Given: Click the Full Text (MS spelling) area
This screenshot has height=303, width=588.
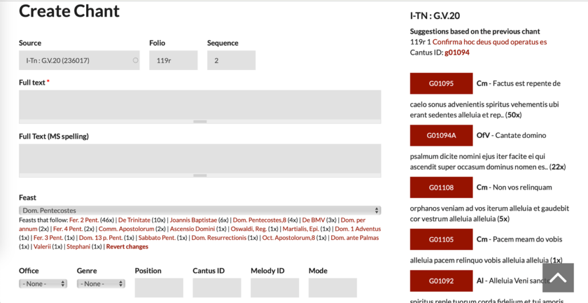Looking at the screenshot, I should click(x=199, y=158).
